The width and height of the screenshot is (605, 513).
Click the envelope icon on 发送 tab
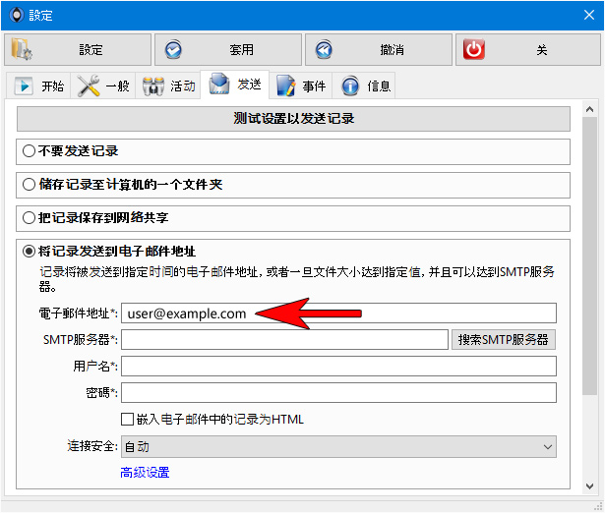click(x=219, y=84)
